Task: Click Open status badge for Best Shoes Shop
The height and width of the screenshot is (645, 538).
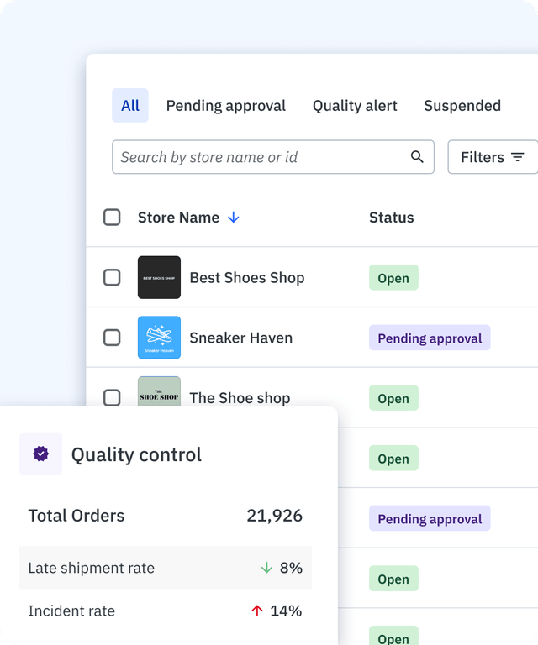Action: point(393,277)
